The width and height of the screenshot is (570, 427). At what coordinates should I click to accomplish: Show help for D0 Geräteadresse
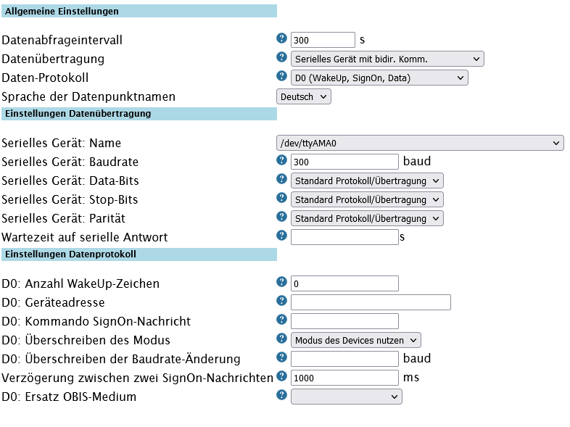tap(281, 301)
